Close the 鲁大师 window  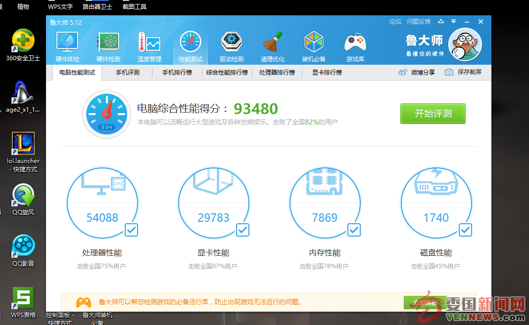[x=481, y=22]
